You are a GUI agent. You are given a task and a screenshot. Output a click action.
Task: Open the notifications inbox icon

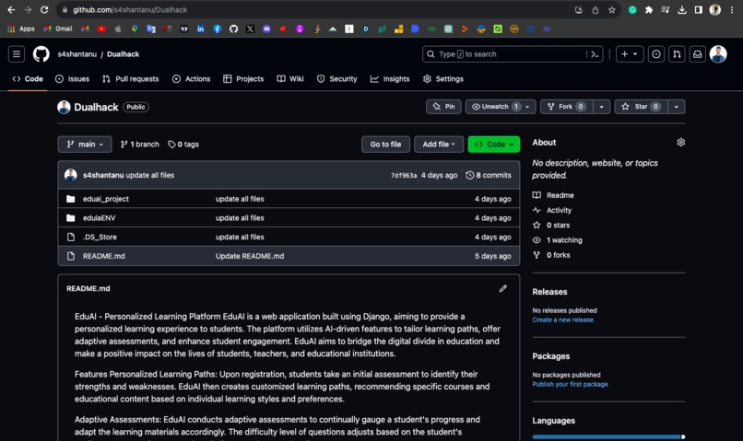(x=698, y=54)
